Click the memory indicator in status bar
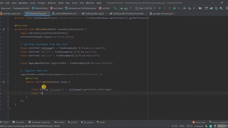 click(223, 126)
